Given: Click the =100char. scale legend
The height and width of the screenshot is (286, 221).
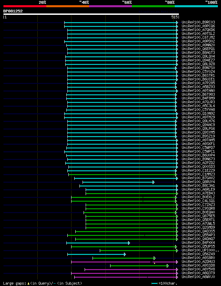Looking at the screenshot, I should tap(164, 284).
